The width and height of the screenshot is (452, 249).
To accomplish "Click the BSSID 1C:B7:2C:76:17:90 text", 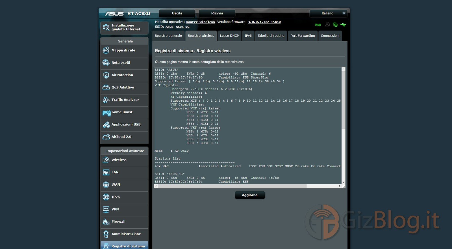I will [179, 78].
